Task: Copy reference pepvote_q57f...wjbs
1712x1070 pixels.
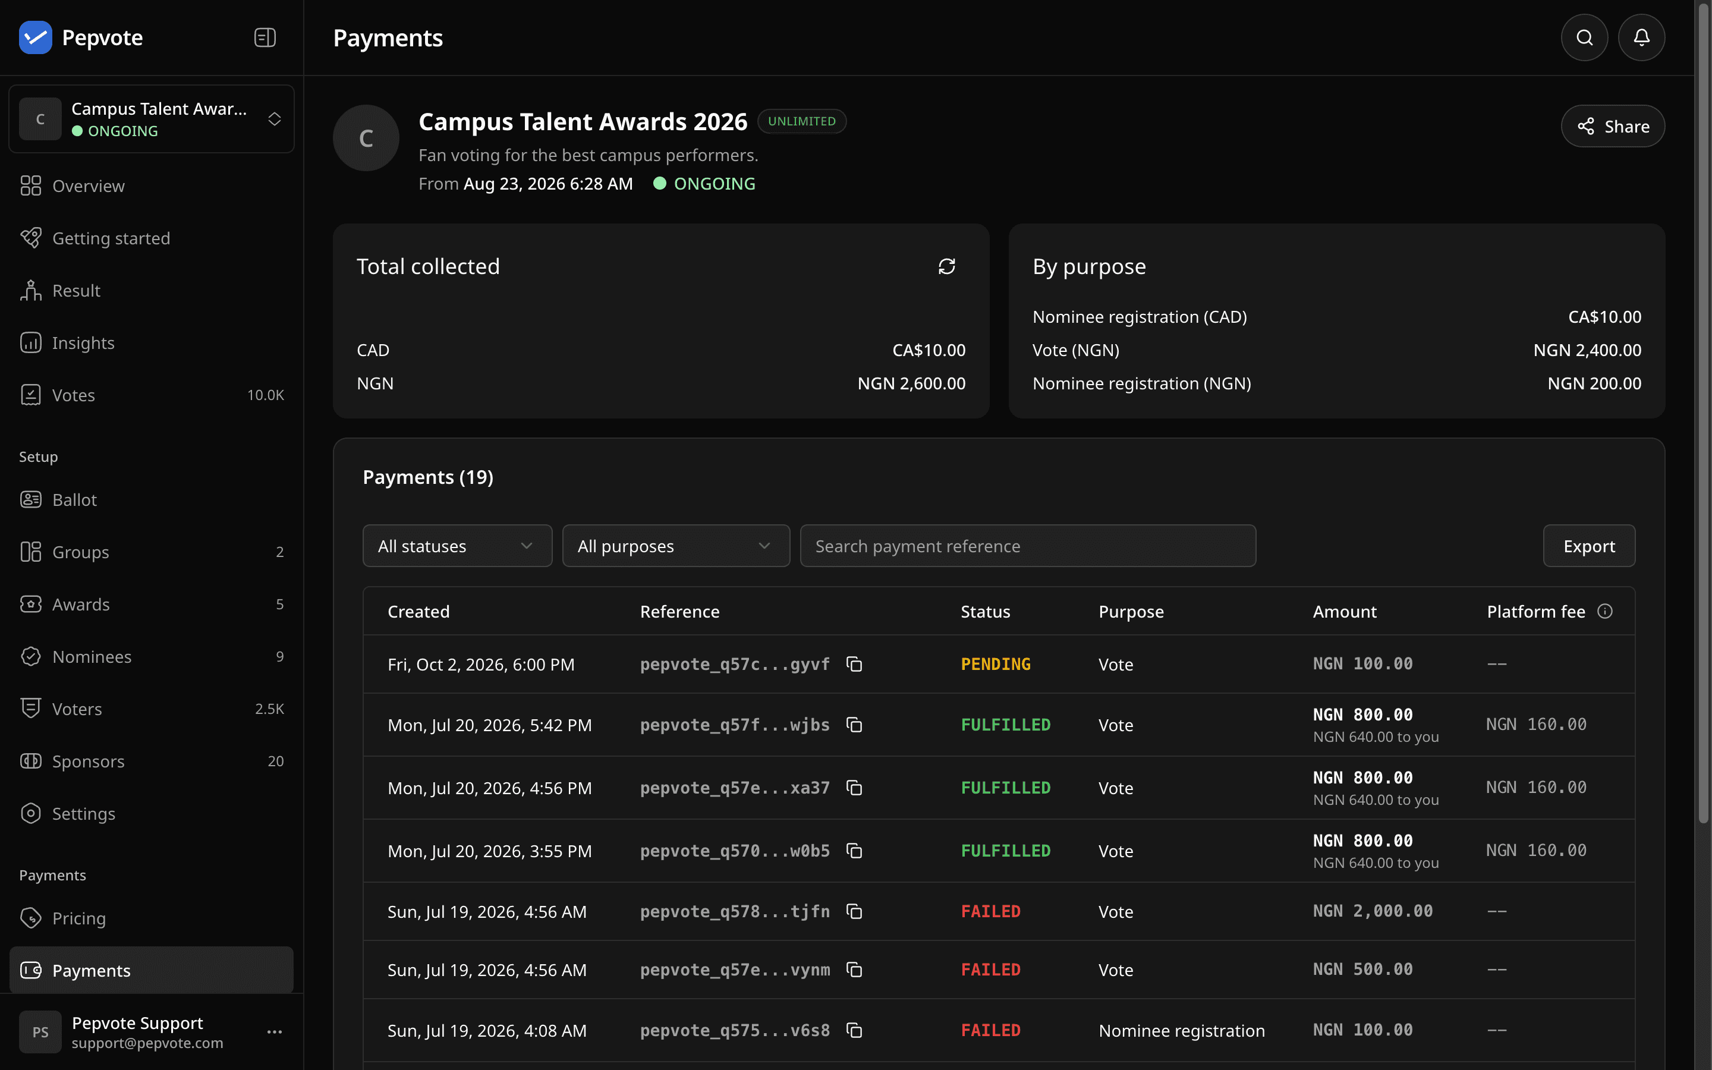Action: point(855,725)
